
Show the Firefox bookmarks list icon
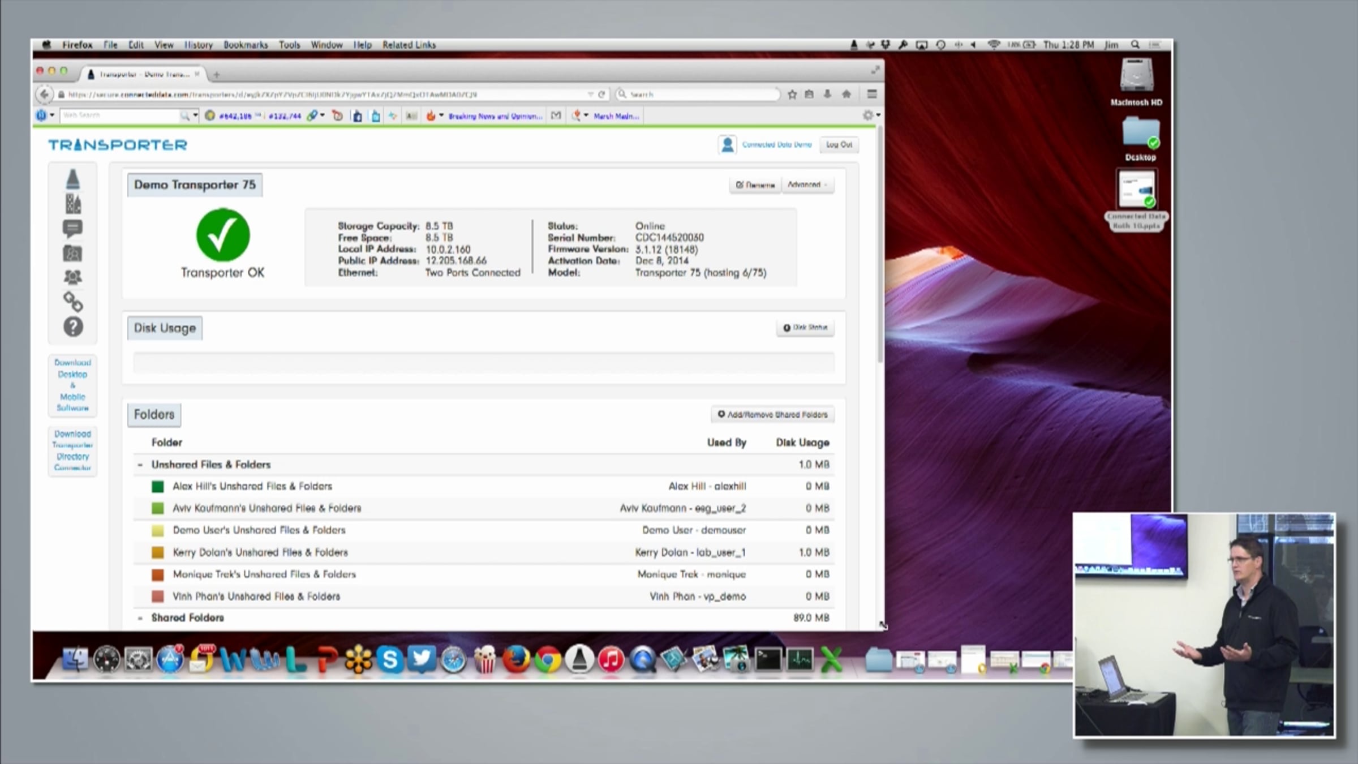pyautogui.click(x=809, y=95)
